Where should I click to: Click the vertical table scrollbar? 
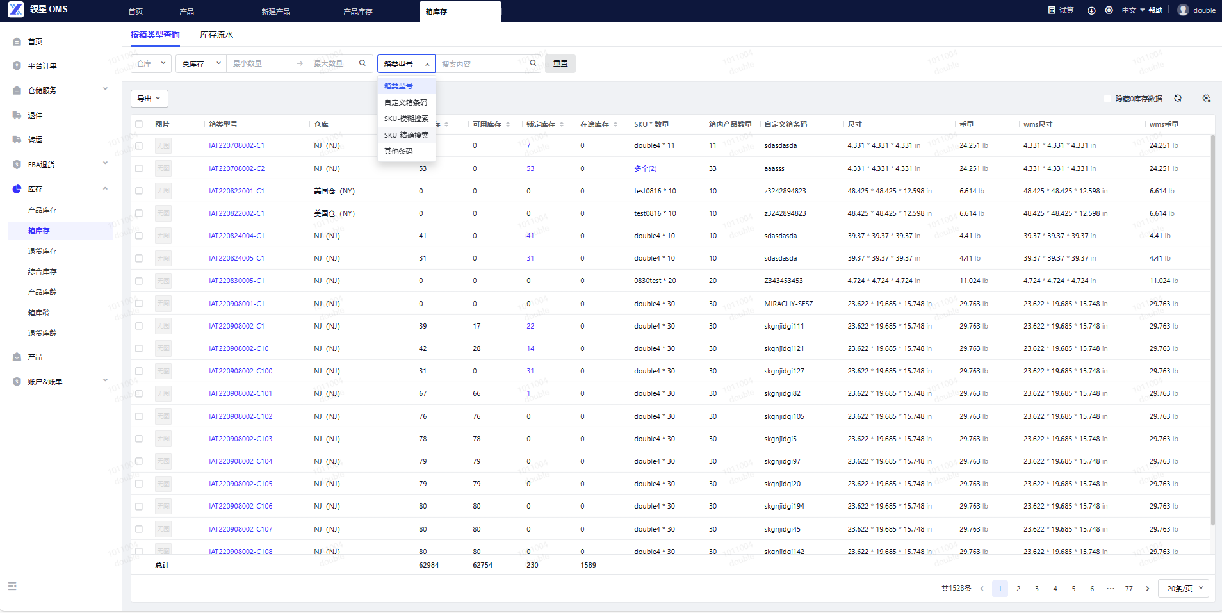[x=1212, y=330]
